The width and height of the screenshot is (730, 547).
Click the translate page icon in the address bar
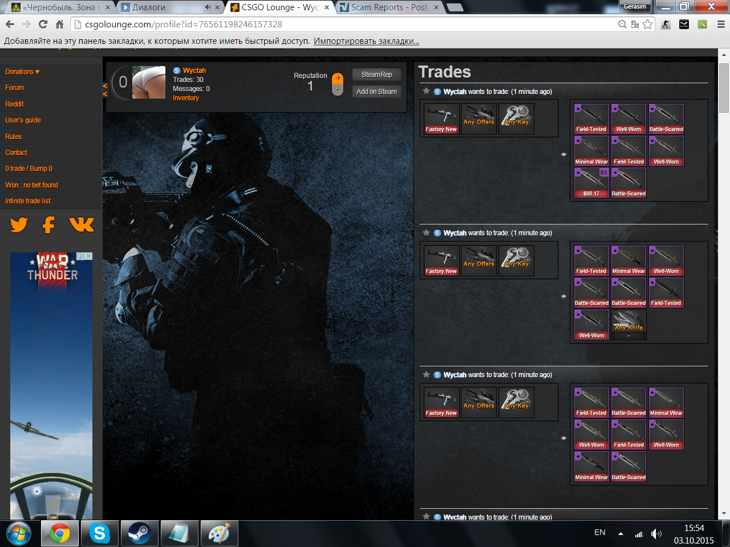click(635, 25)
